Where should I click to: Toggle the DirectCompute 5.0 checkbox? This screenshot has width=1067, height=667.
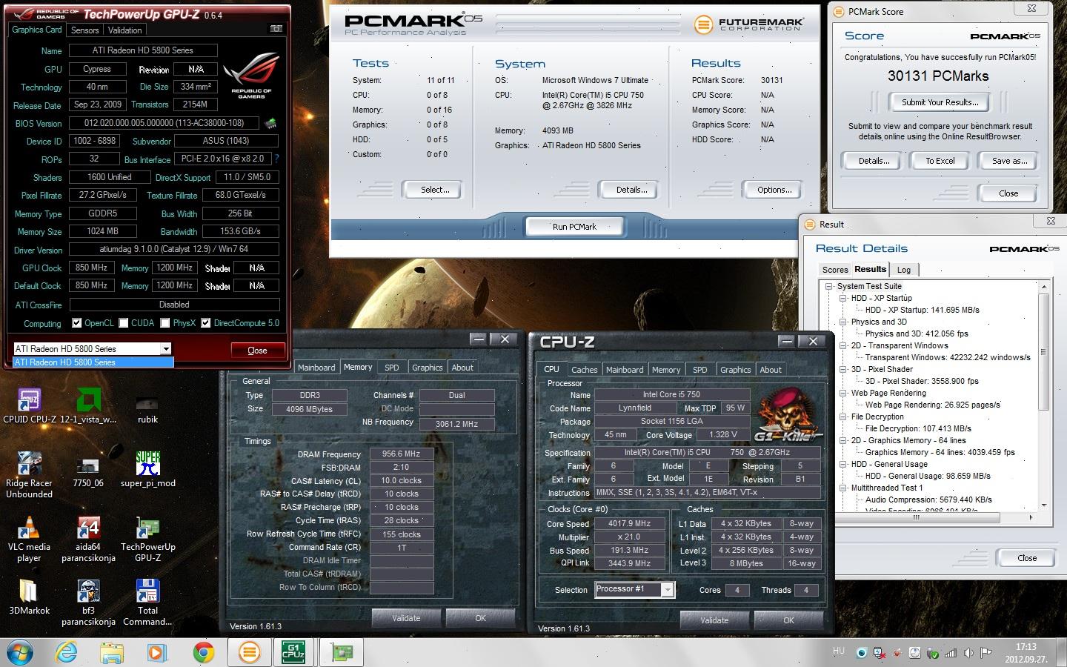[206, 323]
